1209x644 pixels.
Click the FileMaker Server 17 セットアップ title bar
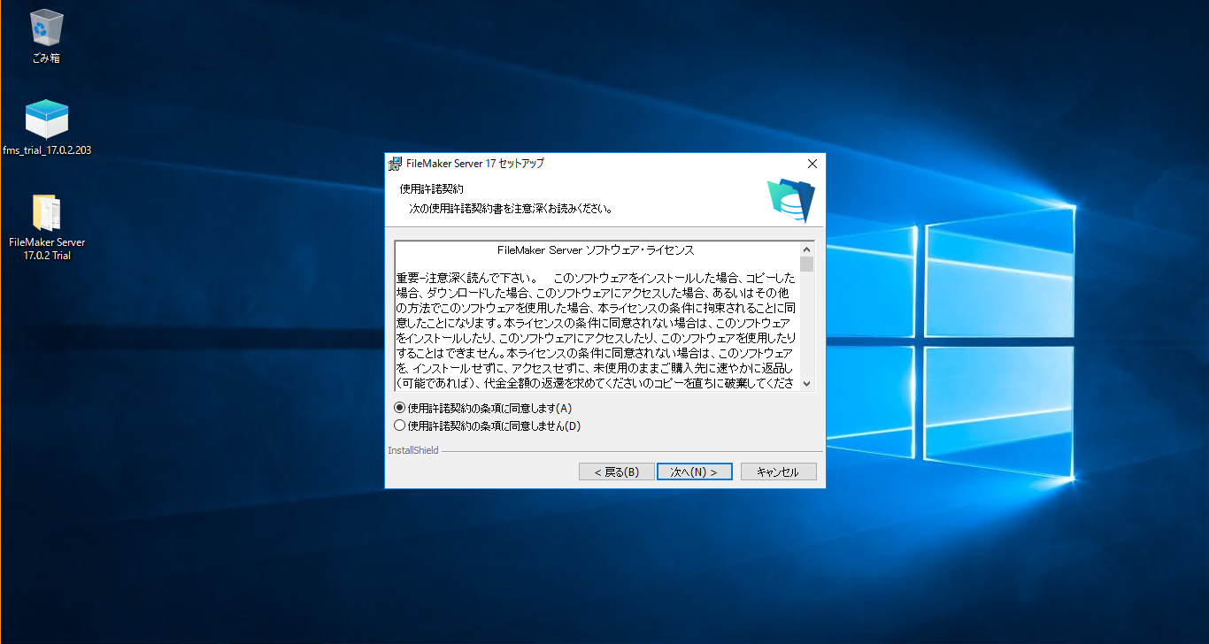click(575, 164)
